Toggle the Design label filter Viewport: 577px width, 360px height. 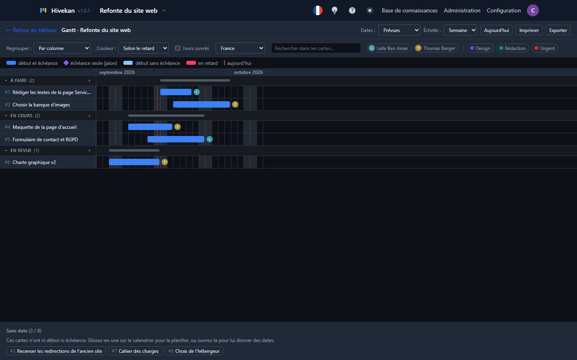[x=480, y=48]
